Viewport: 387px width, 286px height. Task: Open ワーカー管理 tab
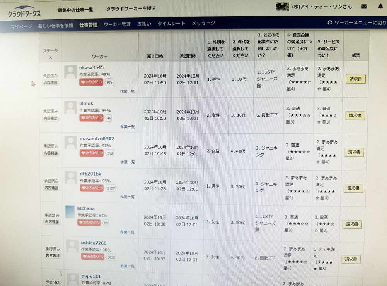(117, 24)
